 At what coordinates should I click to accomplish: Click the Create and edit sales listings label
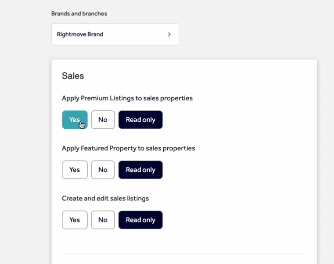[105, 198]
